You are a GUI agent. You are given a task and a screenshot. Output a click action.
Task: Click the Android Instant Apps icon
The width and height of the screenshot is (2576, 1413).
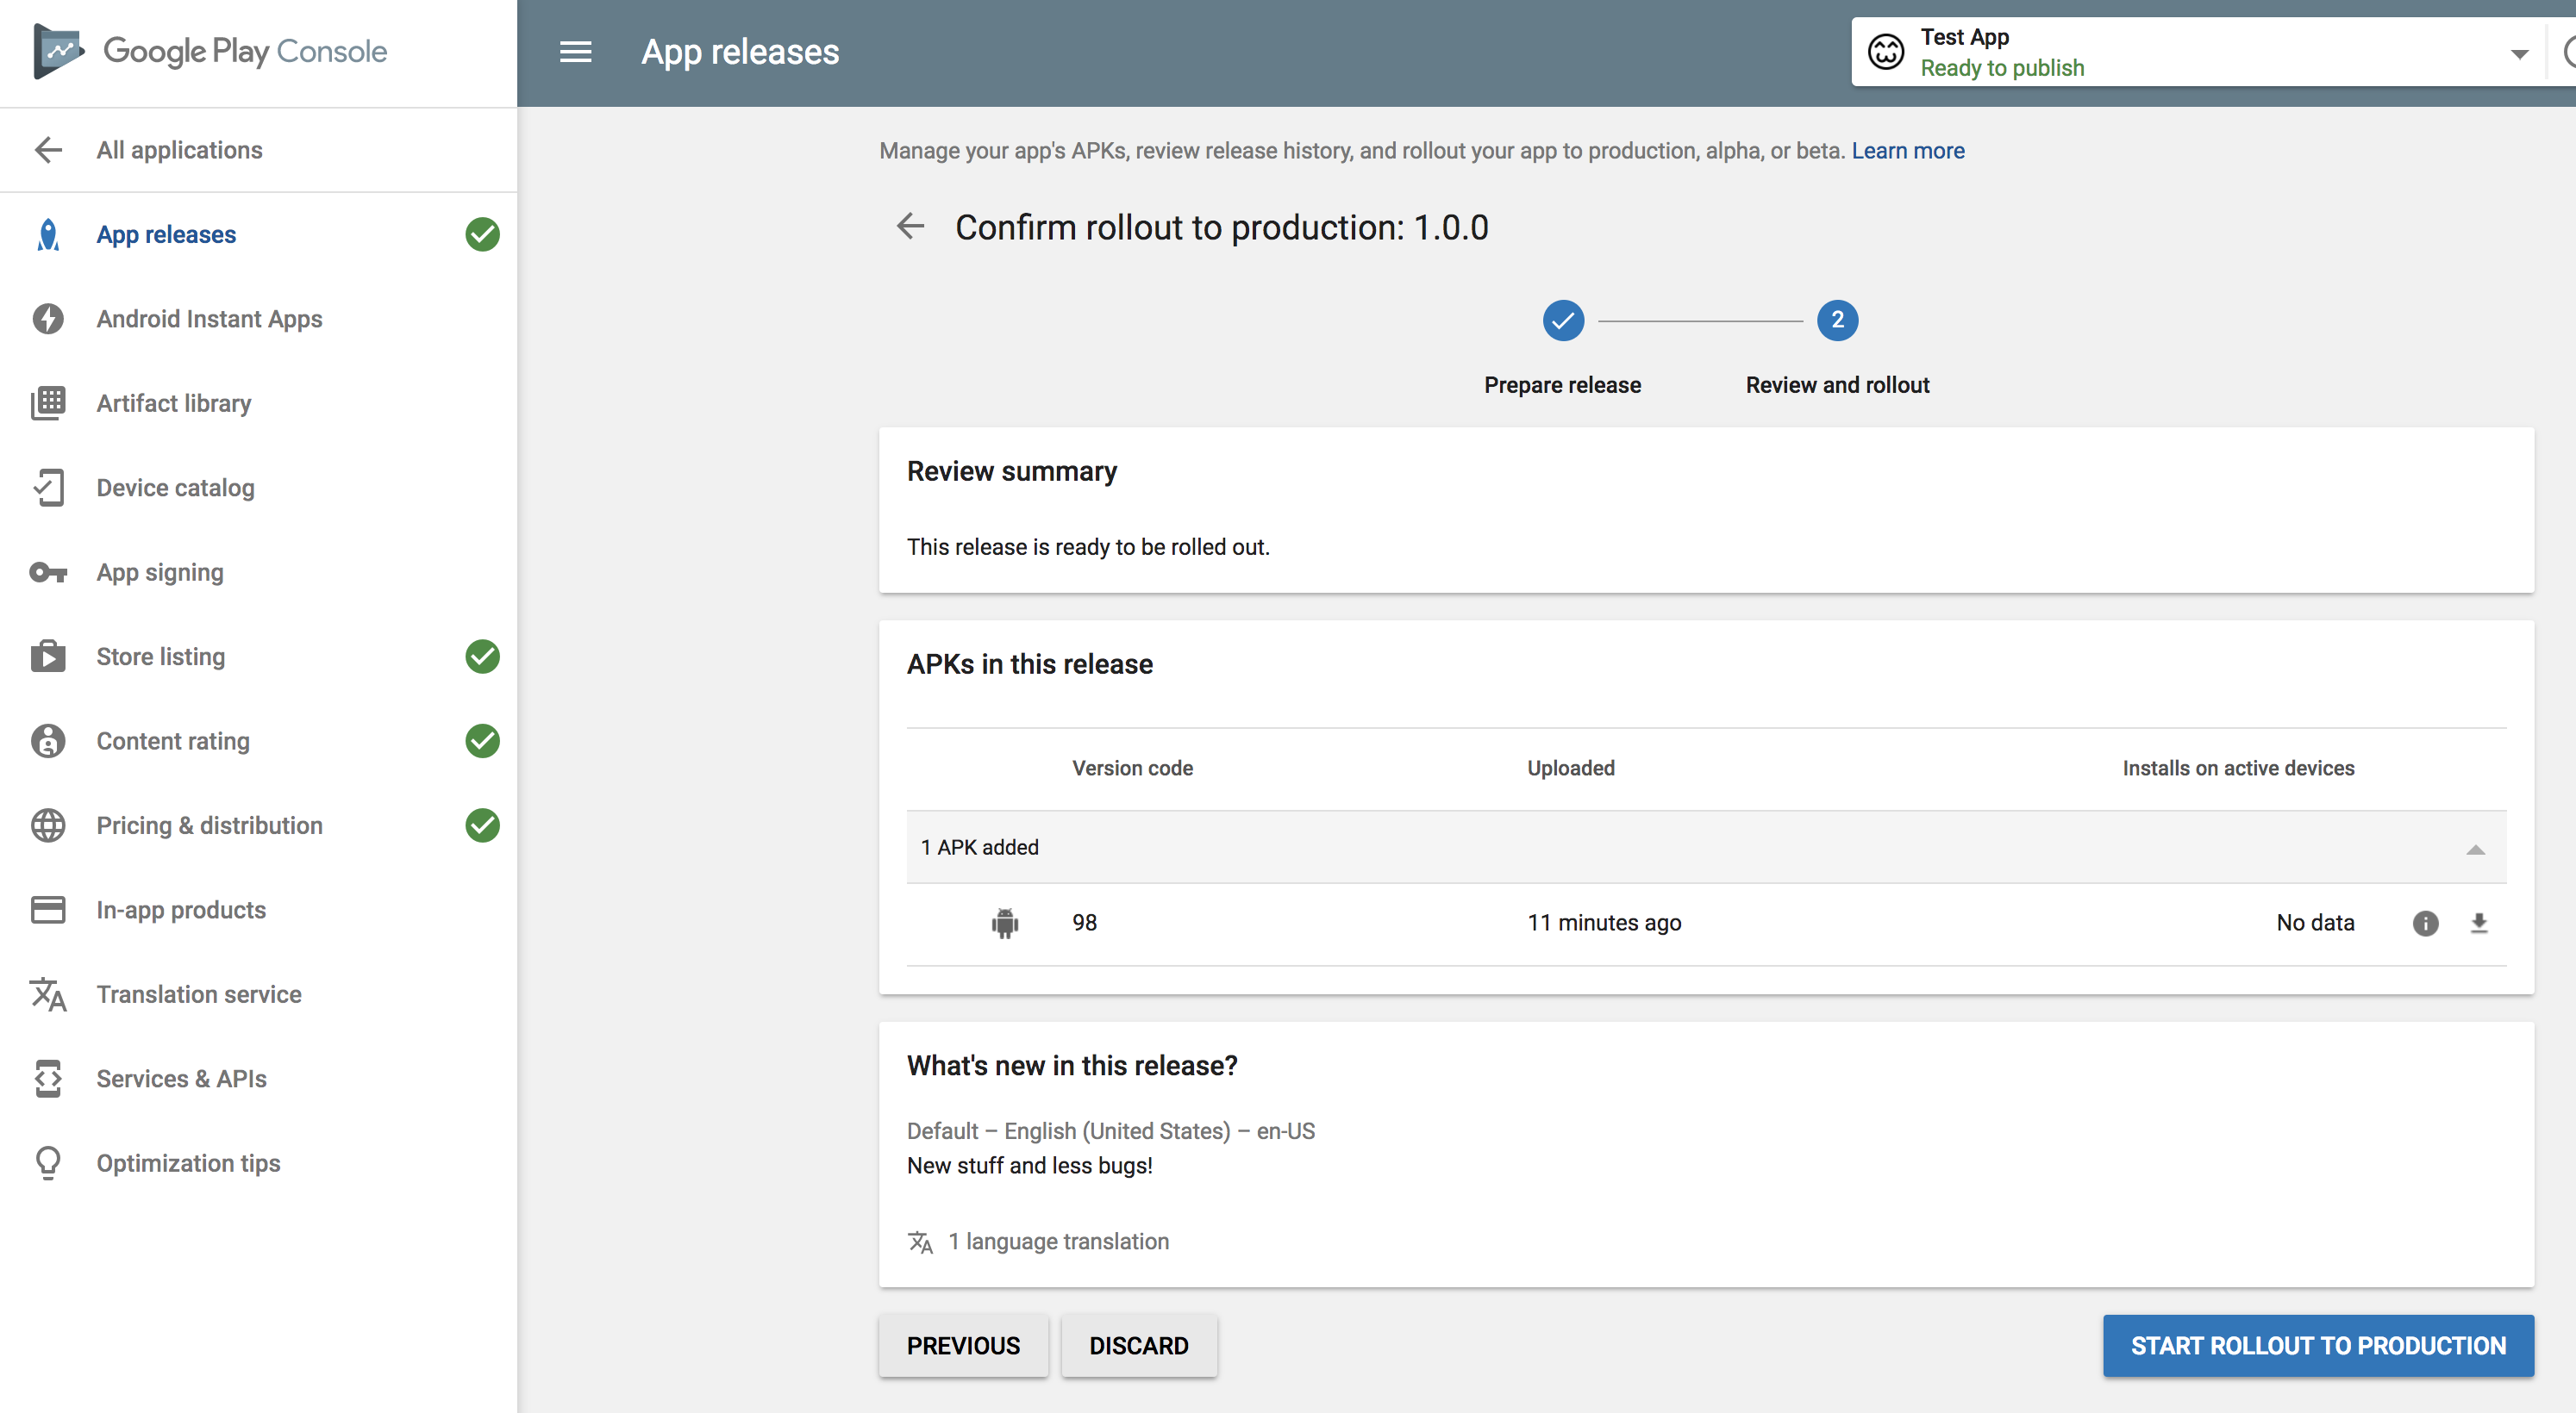(47, 319)
